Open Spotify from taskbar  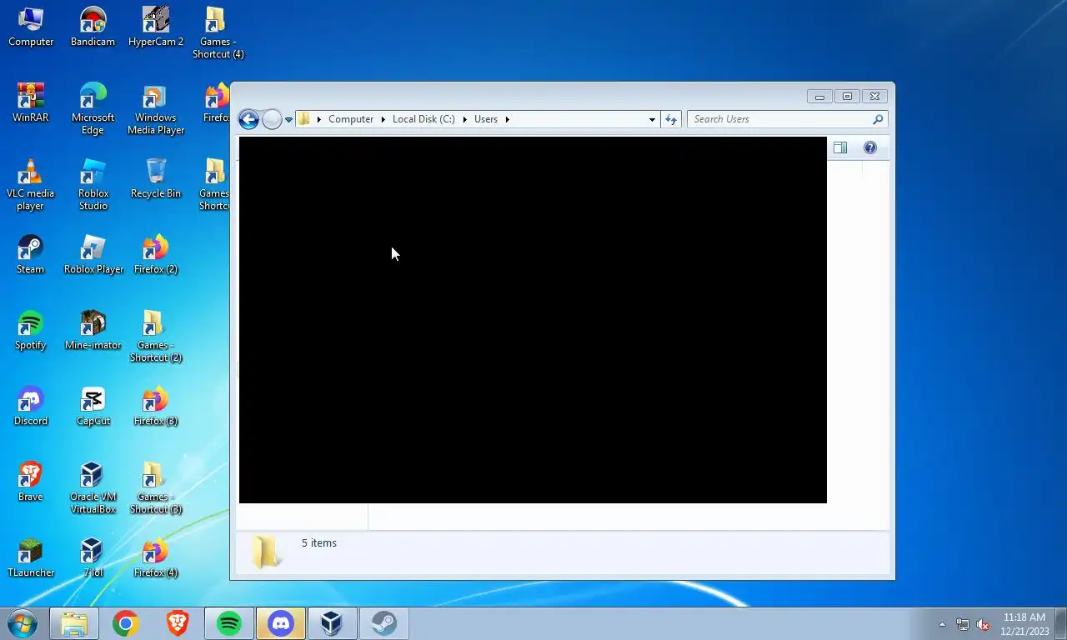pos(229,623)
